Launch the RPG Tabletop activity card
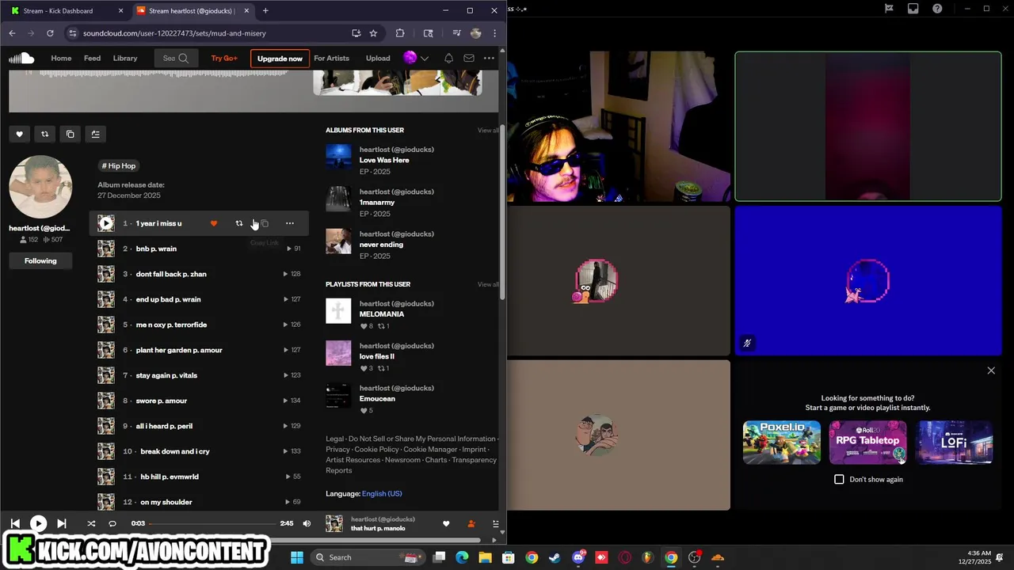 [x=868, y=443]
